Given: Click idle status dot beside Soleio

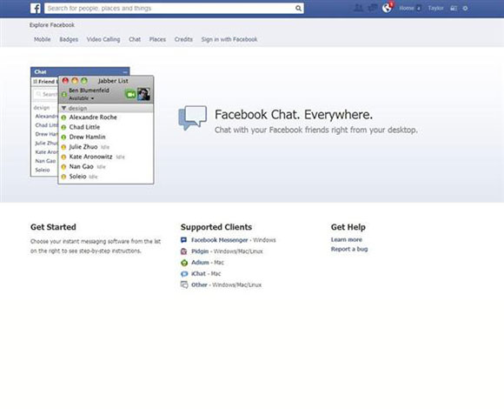Looking at the screenshot, I should [x=63, y=177].
